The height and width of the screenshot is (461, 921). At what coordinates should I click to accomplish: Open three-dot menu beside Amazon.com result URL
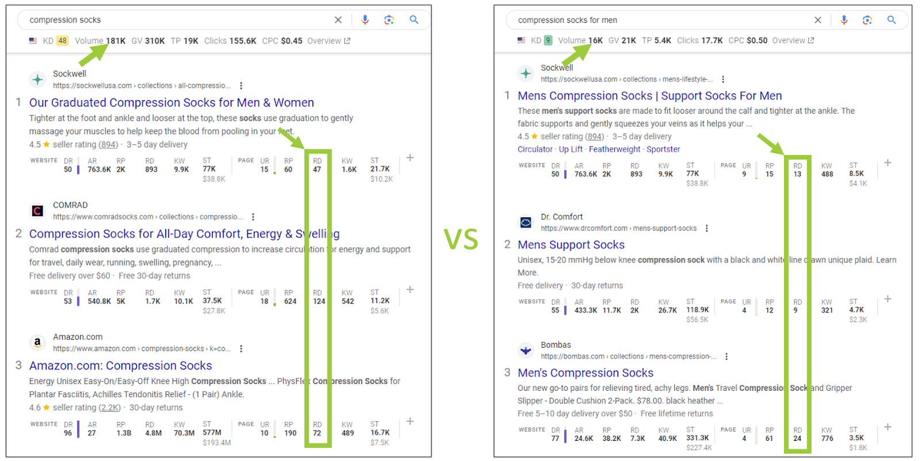point(241,348)
